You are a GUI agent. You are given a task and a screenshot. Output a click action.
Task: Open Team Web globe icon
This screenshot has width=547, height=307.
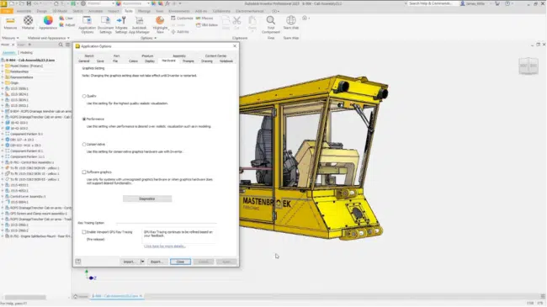coord(291,20)
